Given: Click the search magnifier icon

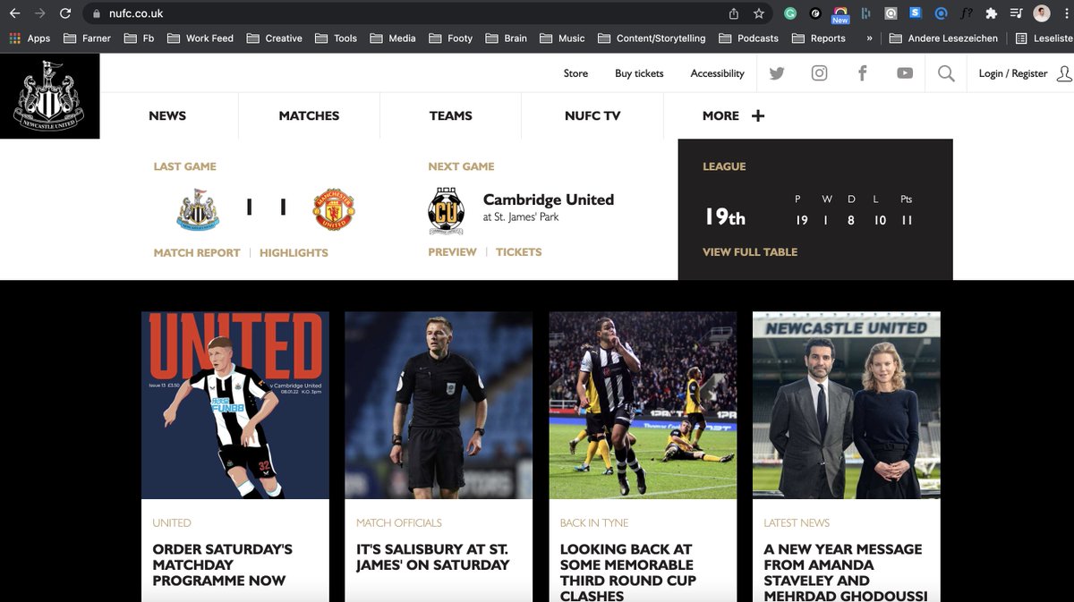Looking at the screenshot, I should coord(946,73).
